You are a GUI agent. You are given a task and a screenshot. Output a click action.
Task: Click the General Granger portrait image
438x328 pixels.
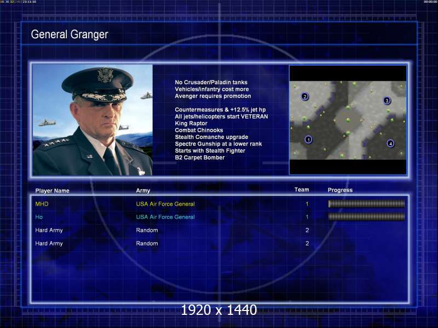pyautogui.click(x=93, y=120)
